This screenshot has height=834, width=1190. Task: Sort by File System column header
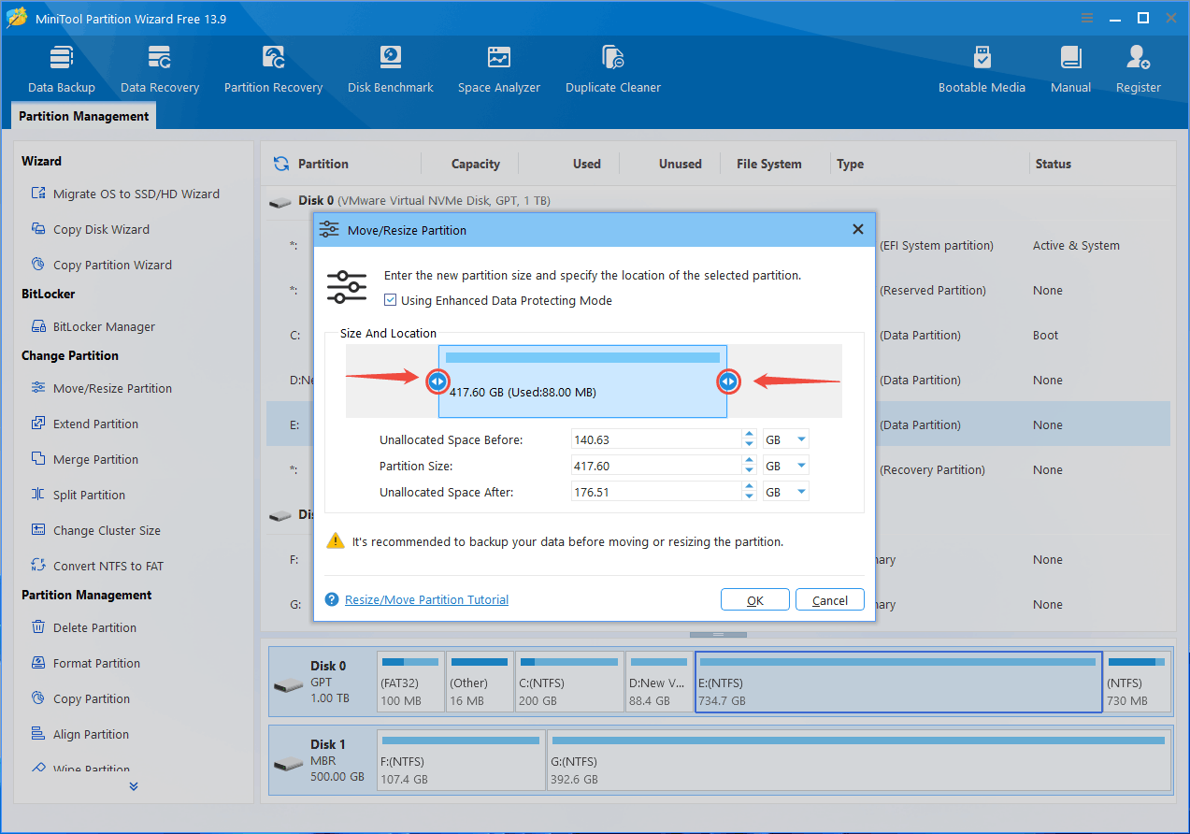[768, 164]
